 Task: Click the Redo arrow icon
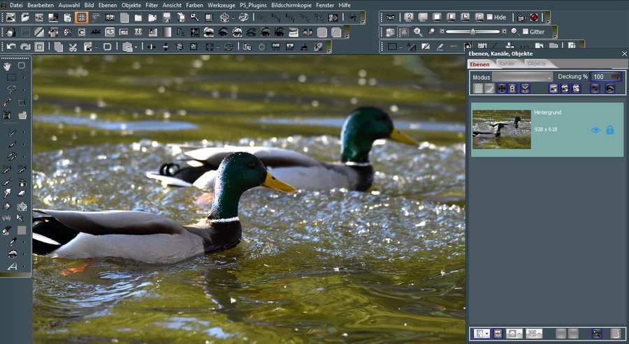click(25, 47)
